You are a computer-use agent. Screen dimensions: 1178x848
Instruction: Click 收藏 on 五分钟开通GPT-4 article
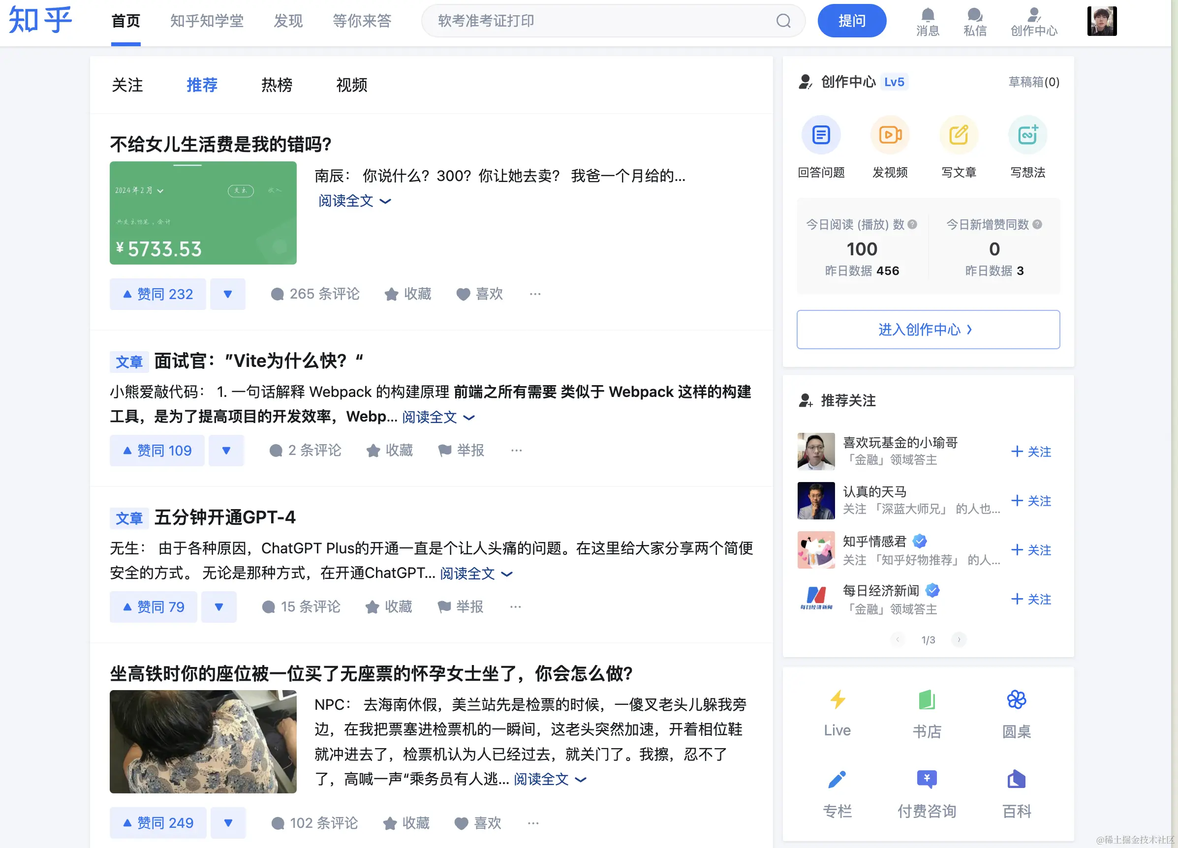coord(389,606)
